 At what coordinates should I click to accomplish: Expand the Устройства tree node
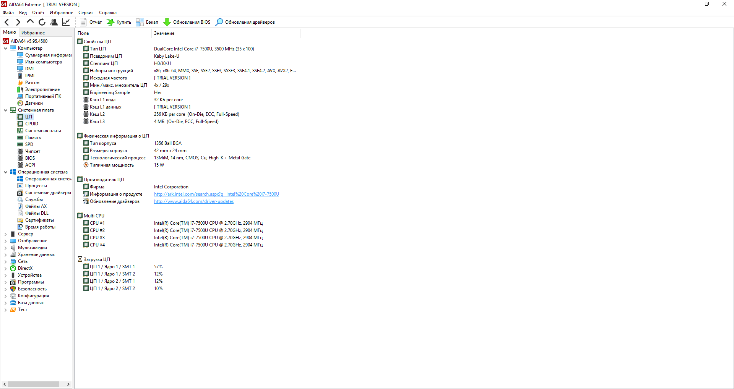pyautogui.click(x=5, y=275)
